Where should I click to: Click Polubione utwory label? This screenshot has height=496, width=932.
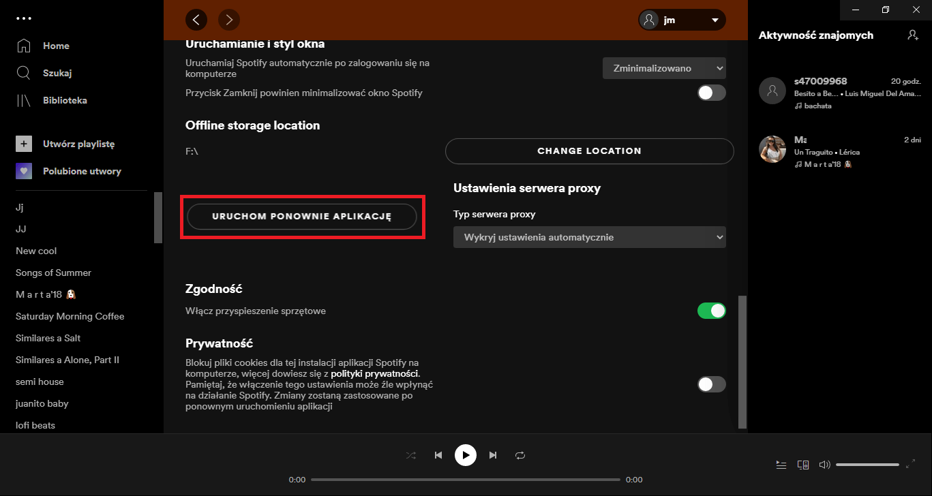click(x=82, y=171)
